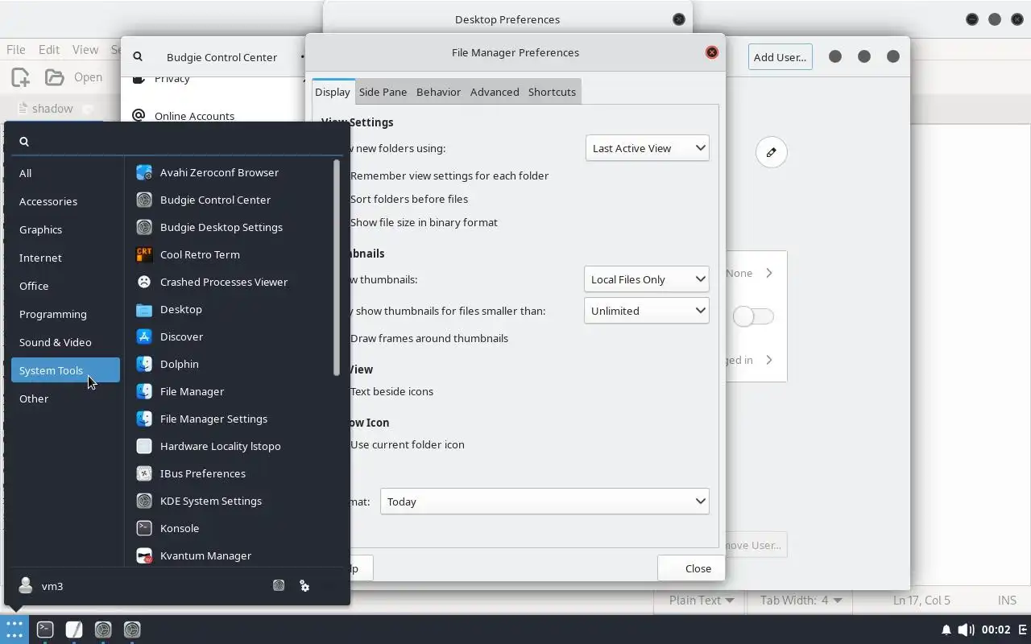Click the volume speaker tray icon
This screenshot has height=644, width=1031.
(965, 630)
